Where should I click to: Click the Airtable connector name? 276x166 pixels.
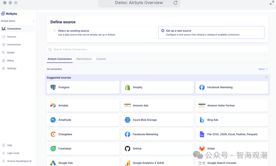(x=63, y=106)
